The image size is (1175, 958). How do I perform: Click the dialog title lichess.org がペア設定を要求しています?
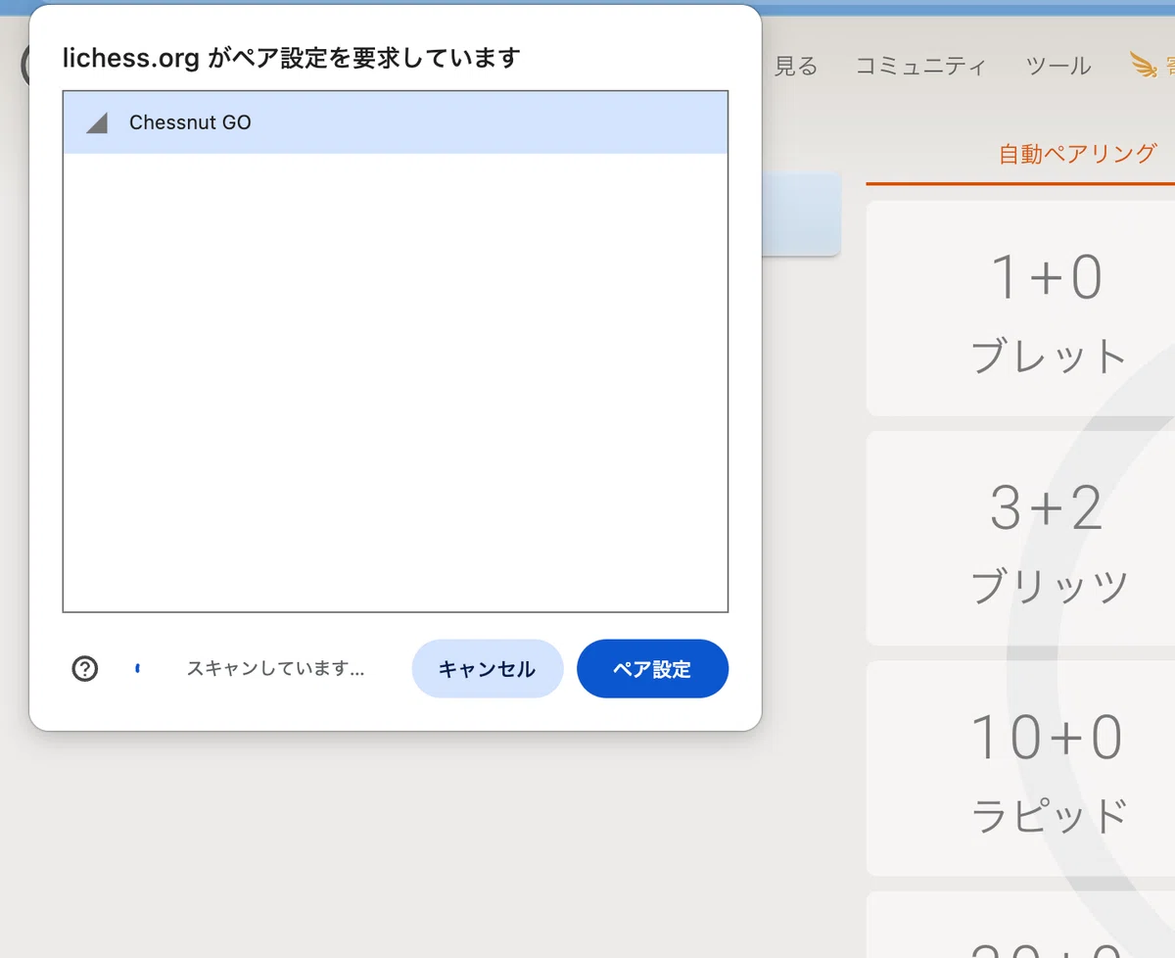pyautogui.click(x=291, y=58)
